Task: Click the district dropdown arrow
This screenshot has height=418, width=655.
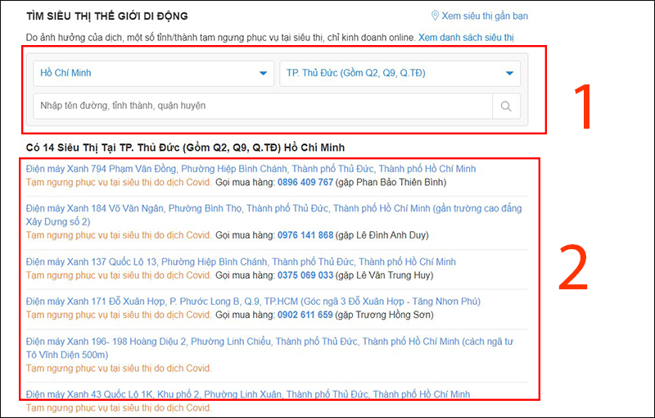Action: tap(509, 74)
